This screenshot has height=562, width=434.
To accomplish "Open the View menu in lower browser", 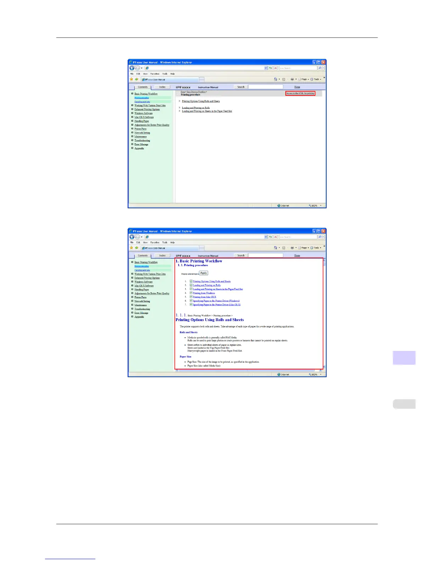I will pyautogui.click(x=145, y=243).
